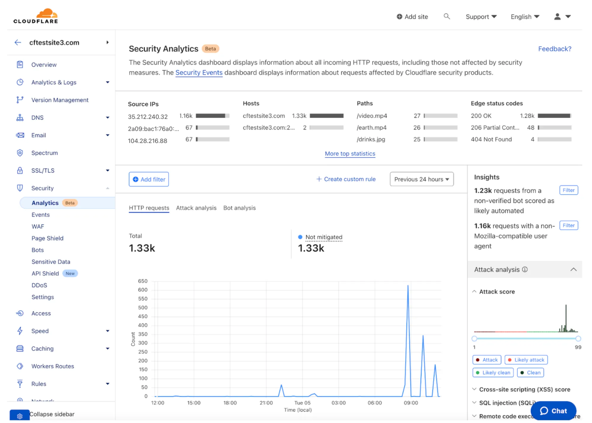Switch to the Attack analysis tab

tap(197, 208)
